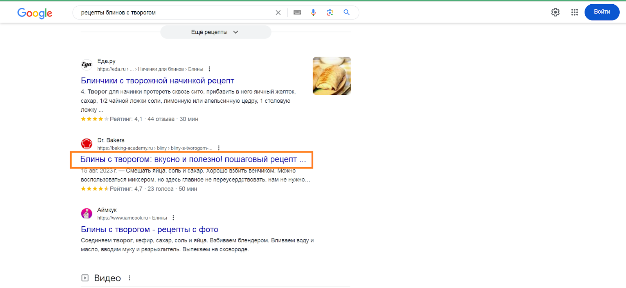This screenshot has height=288, width=626.
Task: Open the on-screen keyboard input tool
Action: coord(297,12)
